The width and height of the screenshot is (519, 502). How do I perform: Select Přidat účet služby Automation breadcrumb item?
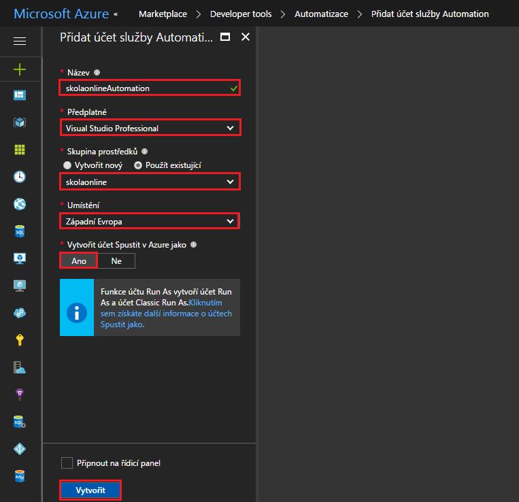coord(430,14)
